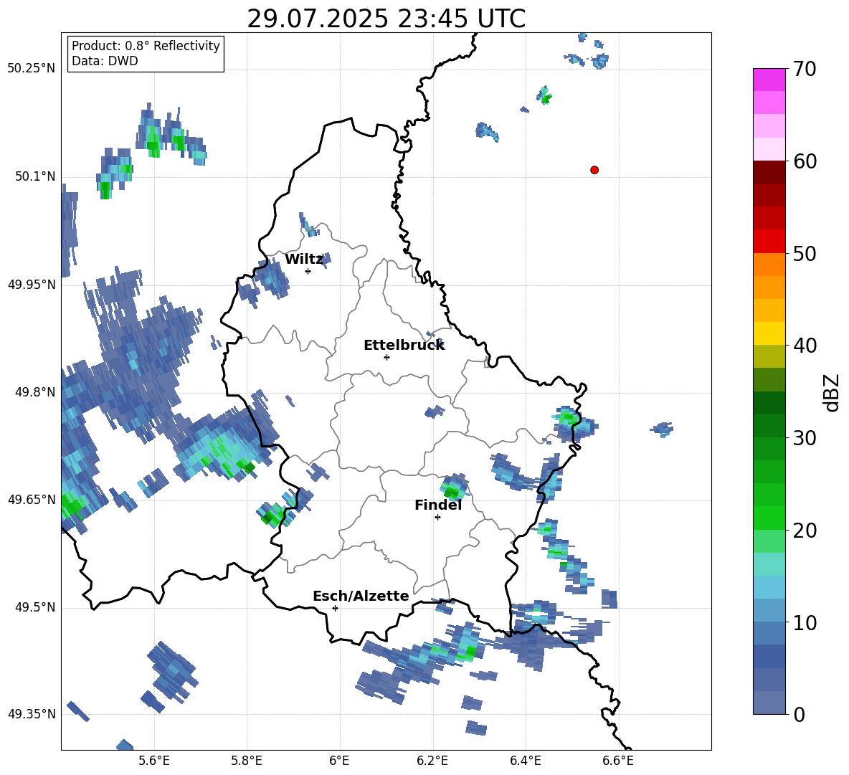849x775 pixels.
Task: Click the magenta top segment of colorbar
Action: [769, 80]
